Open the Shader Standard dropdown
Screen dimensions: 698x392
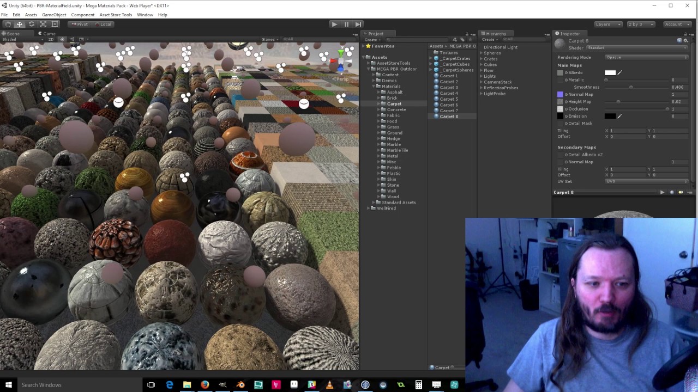(x=636, y=48)
